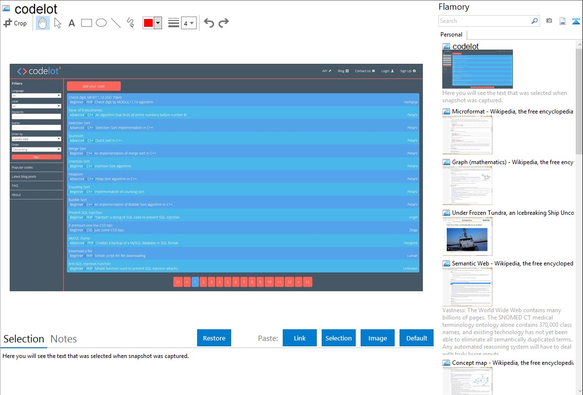The width and height of the screenshot is (583, 395).
Task: Click the Paste Image button
Action: (x=377, y=338)
